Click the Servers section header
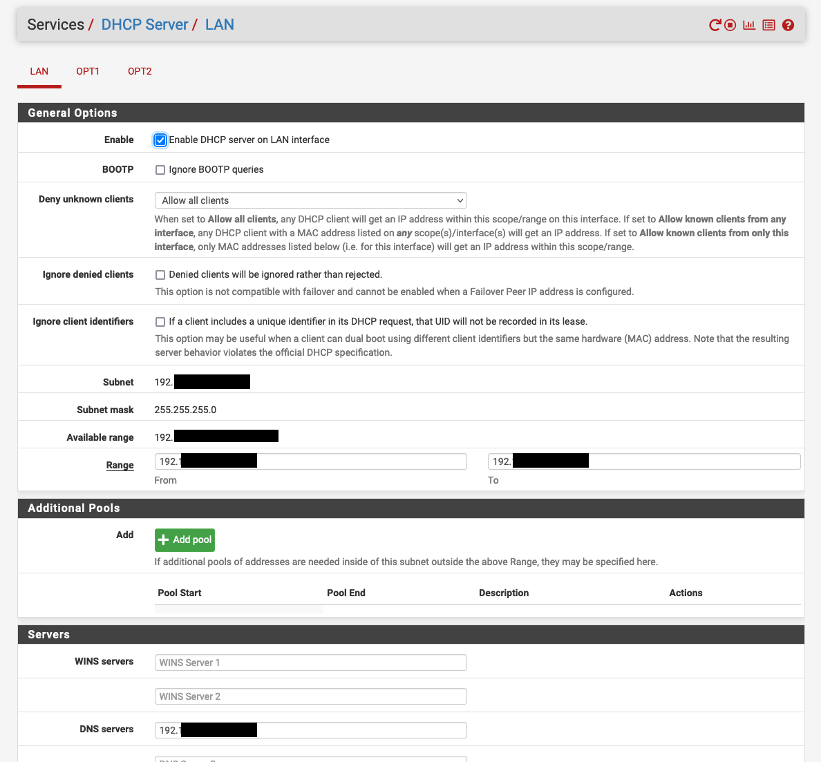 coord(411,634)
